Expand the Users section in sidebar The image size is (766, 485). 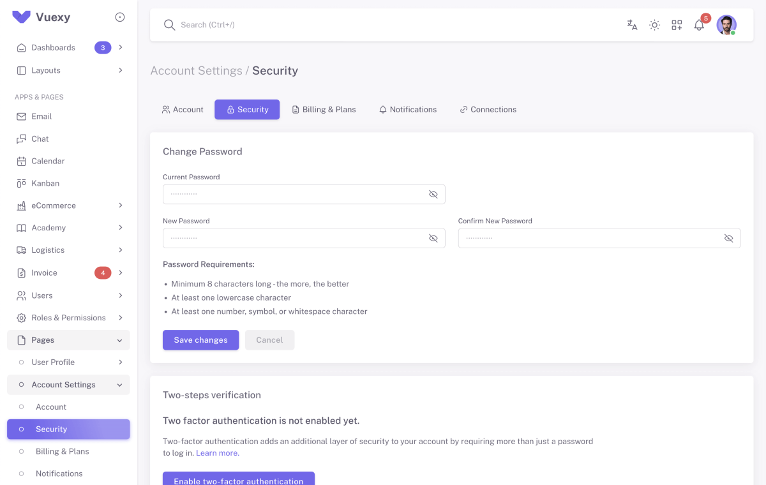pyautogui.click(x=68, y=295)
